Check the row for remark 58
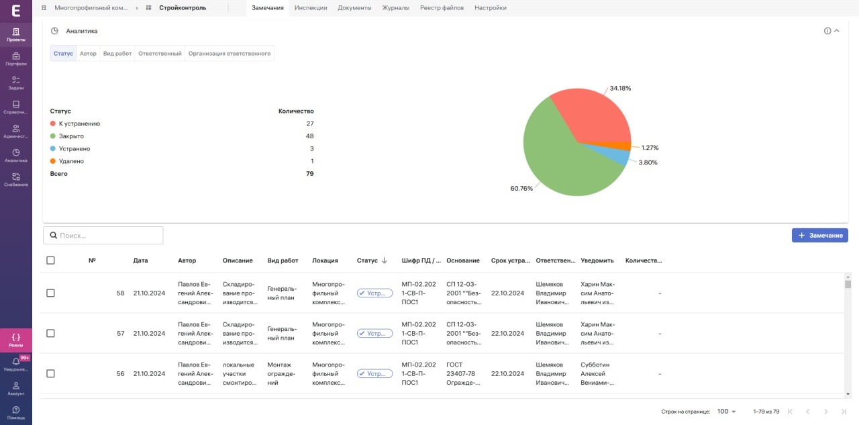This screenshot has width=859, height=425. tap(50, 293)
